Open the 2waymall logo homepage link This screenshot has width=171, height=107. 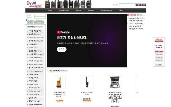34,4
